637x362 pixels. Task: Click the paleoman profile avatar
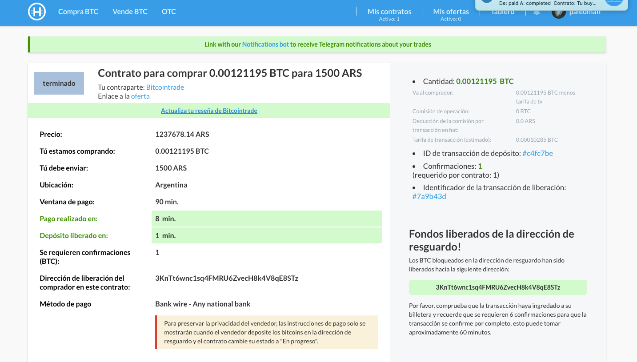tap(558, 12)
